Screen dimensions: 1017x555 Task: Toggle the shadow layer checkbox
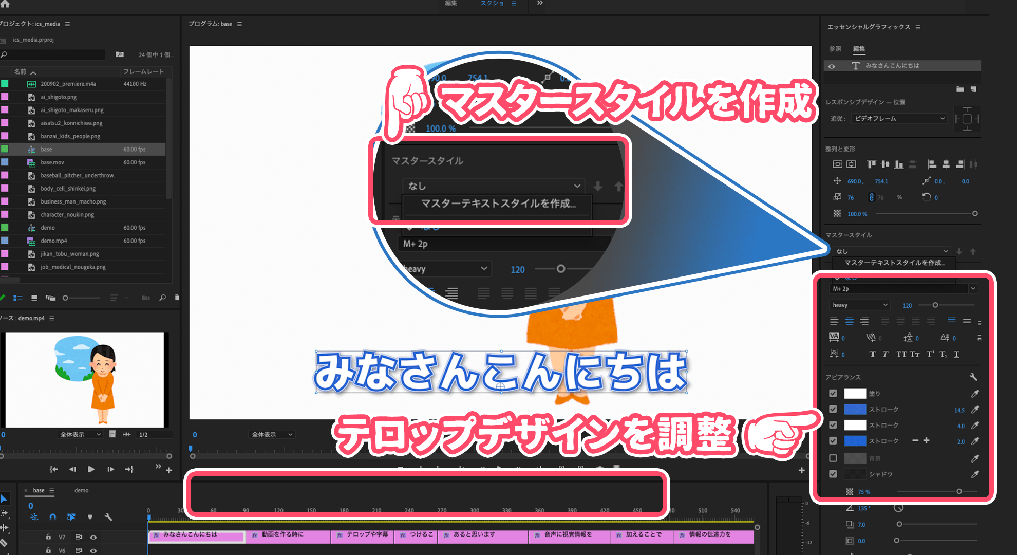pyautogui.click(x=833, y=474)
